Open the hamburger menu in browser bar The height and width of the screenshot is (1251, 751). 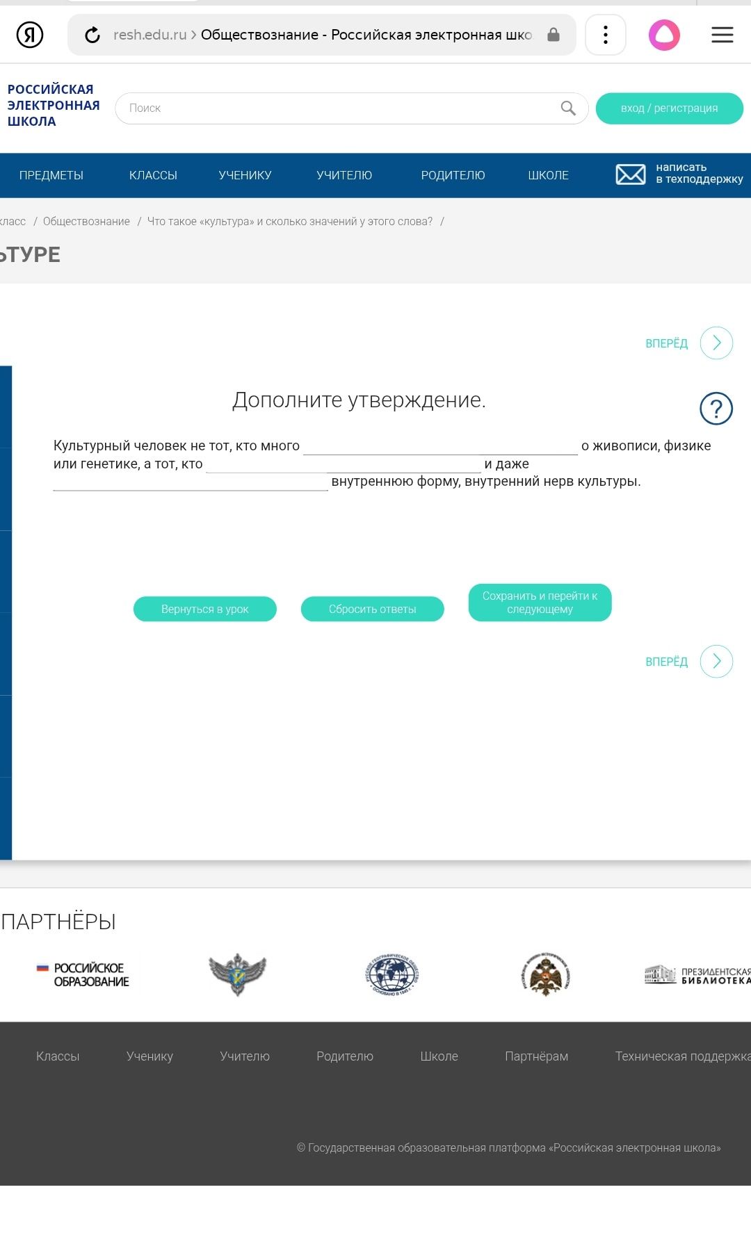722,35
